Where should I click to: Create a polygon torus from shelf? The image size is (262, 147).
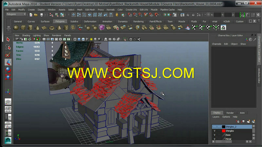52,28
